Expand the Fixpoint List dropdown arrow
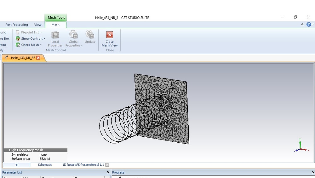 click(41, 32)
